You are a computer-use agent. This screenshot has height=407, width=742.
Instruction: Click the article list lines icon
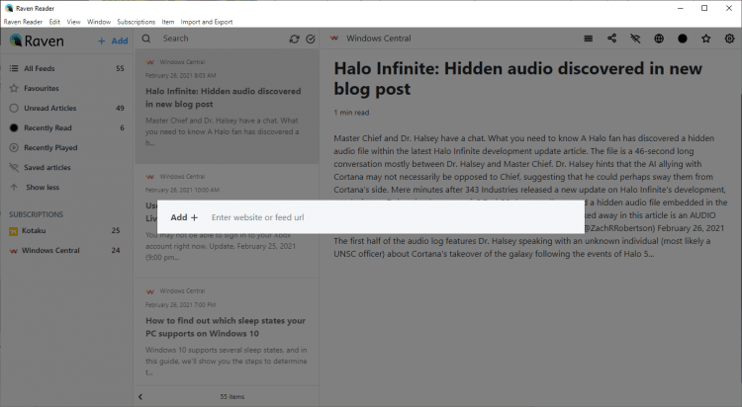[x=589, y=39]
